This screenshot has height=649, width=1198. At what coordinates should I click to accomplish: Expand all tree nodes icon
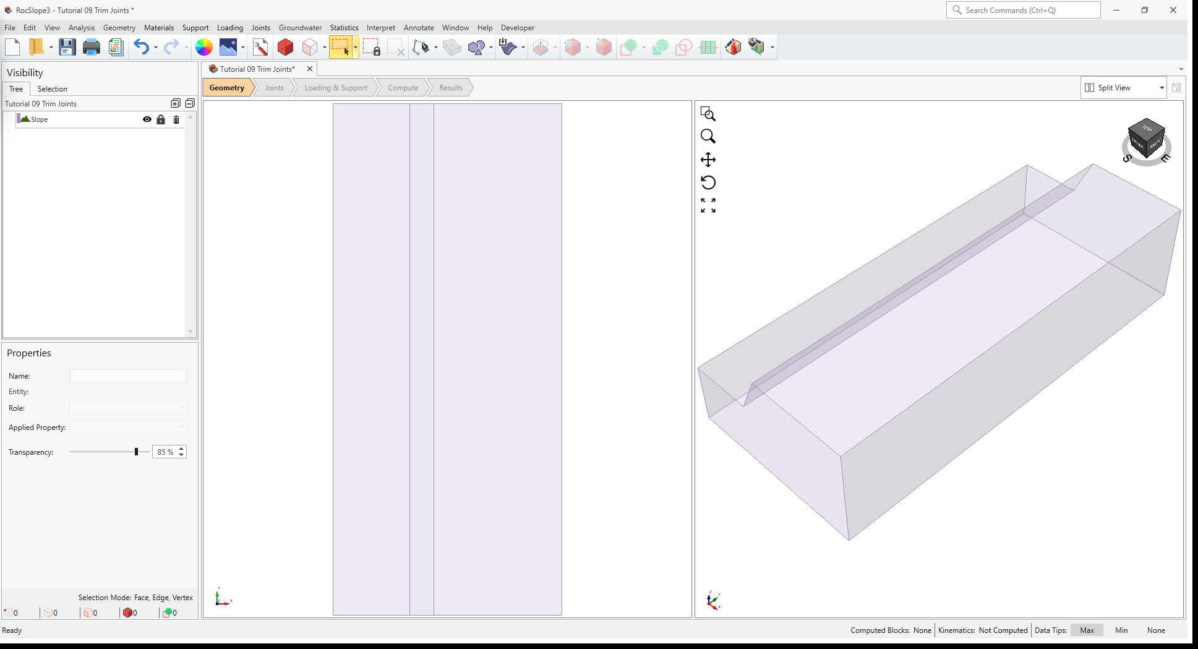(176, 103)
